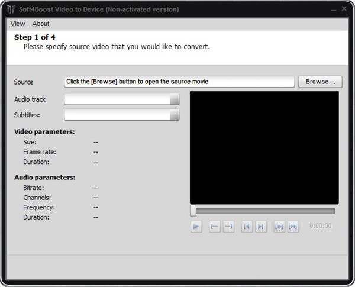355x287 pixels.
Task: Click the mark-out (end bracket) icon
Action: (x=228, y=226)
